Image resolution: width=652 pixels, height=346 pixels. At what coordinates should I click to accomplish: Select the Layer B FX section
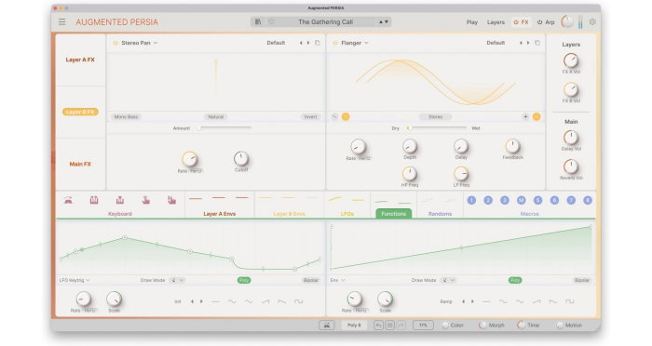(80, 112)
